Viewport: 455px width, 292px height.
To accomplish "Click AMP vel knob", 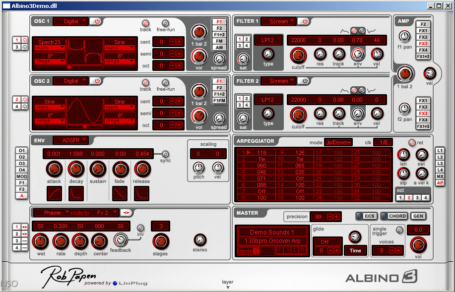I will pyautogui.click(x=430, y=73).
